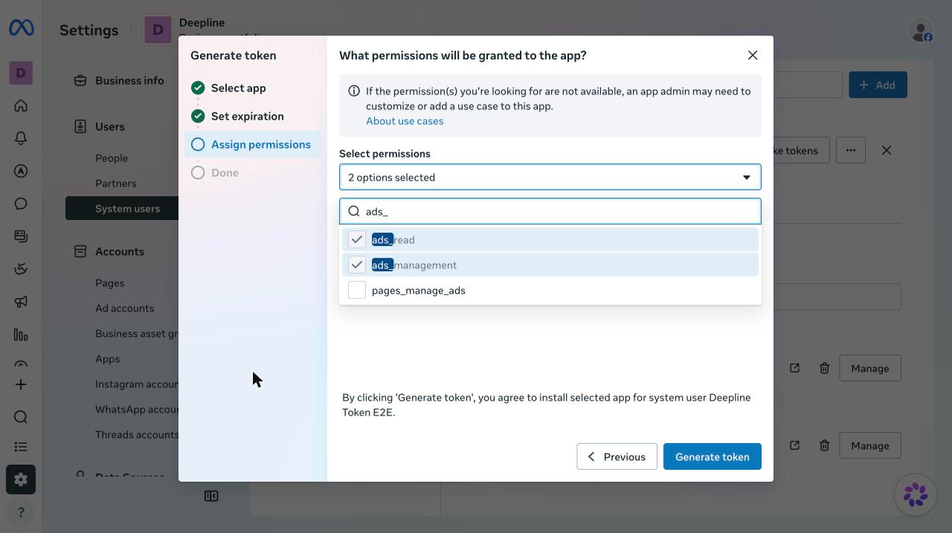952x533 pixels.
Task: Open the floating assistant icon at bottom right
Action: (915, 494)
